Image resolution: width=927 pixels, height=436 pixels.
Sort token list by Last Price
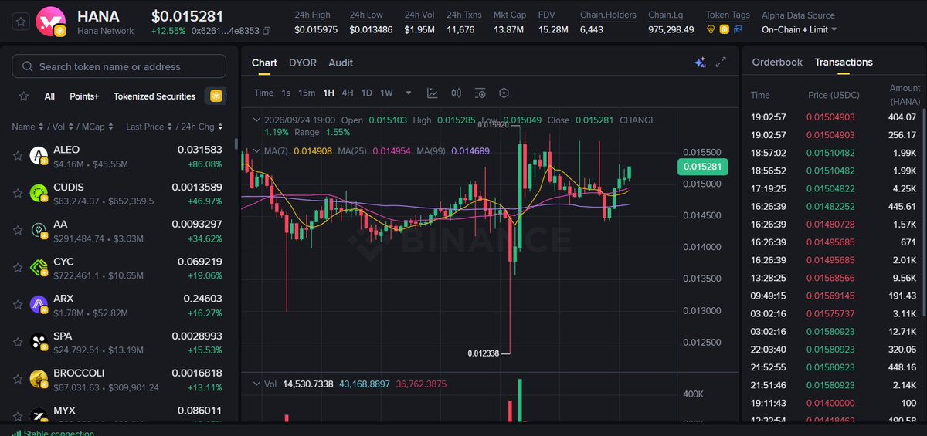148,127
